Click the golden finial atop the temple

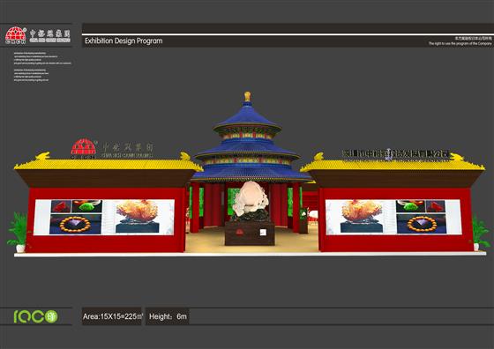pyautogui.click(x=248, y=96)
